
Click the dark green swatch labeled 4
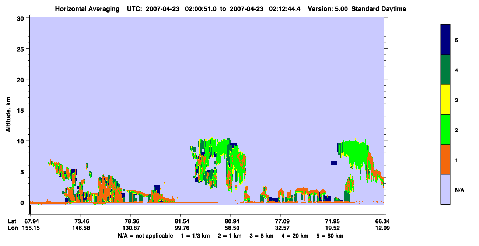coord(445,70)
